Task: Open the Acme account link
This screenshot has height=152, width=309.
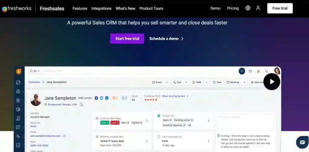Action: pos(33,126)
